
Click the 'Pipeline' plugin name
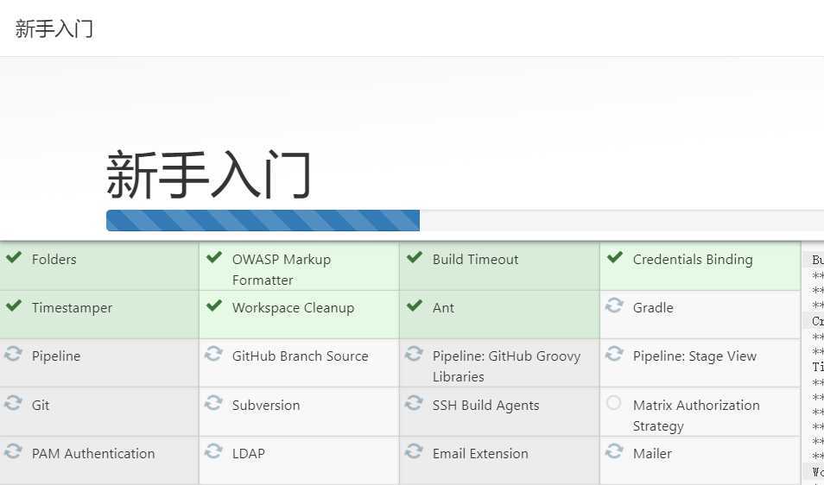click(x=56, y=356)
